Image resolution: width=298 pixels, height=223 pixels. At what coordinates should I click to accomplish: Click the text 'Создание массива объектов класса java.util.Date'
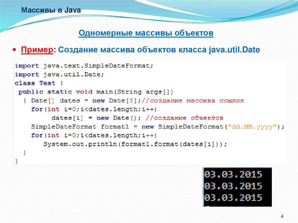point(159,50)
